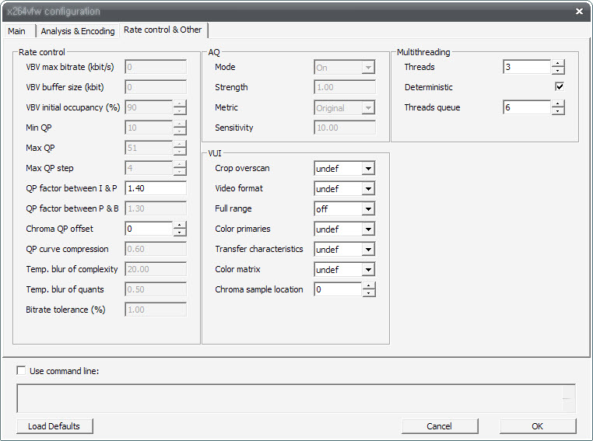
Task: Decrease the Threads value with down arrow
Action: pyautogui.click(x=558, y=71)
